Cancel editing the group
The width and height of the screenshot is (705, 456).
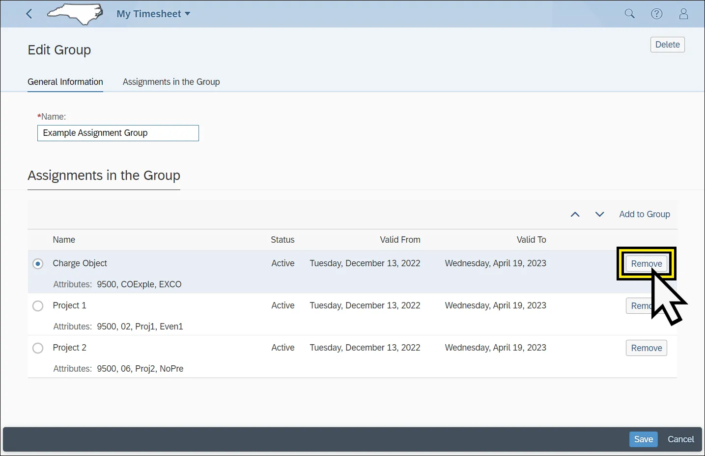click(680, 439)
